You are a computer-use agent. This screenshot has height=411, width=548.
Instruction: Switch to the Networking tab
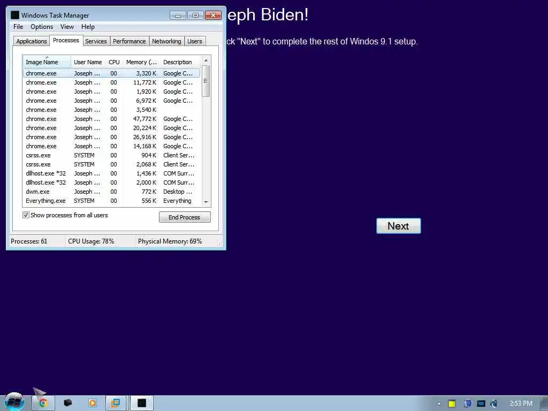[x=166, y=41]
